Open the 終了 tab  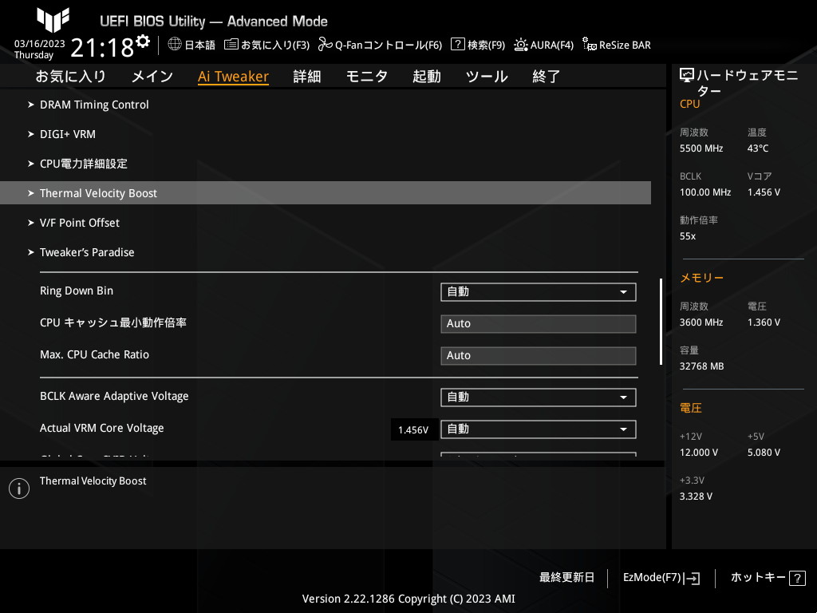546,77
